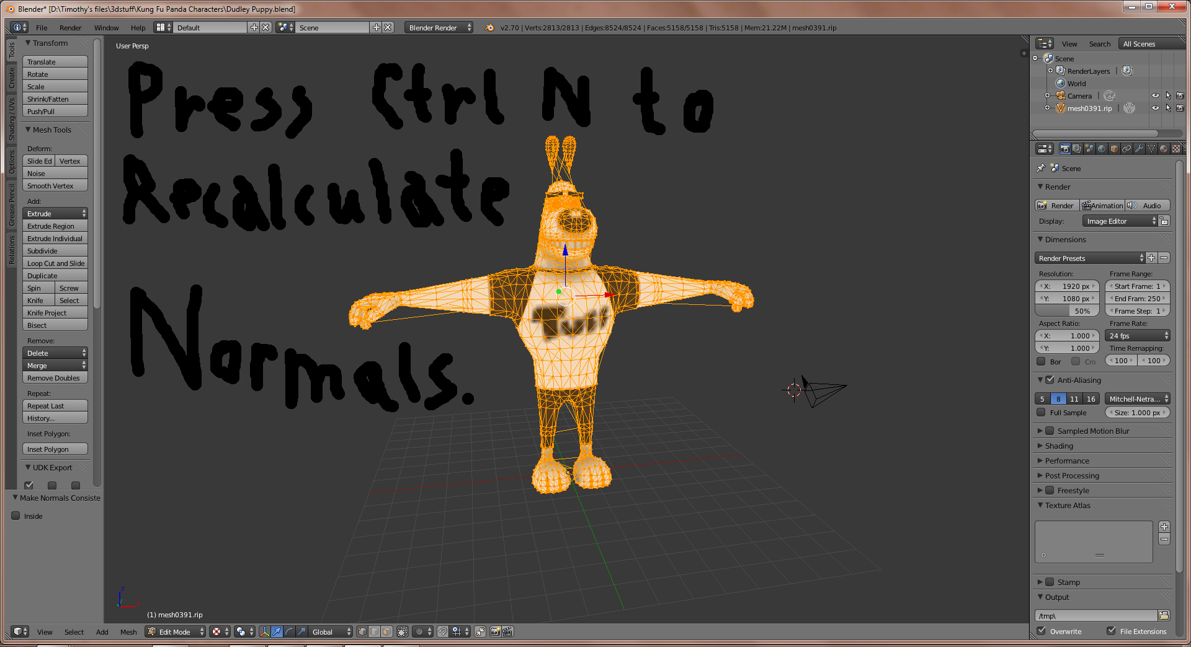Click the Remove Doubles button

[55, 377]
